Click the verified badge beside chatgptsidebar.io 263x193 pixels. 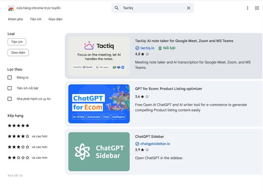137,144
